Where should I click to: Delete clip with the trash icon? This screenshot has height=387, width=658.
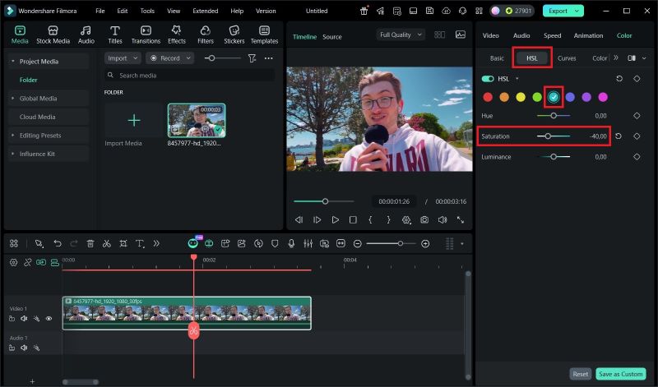tap(90, 243)
